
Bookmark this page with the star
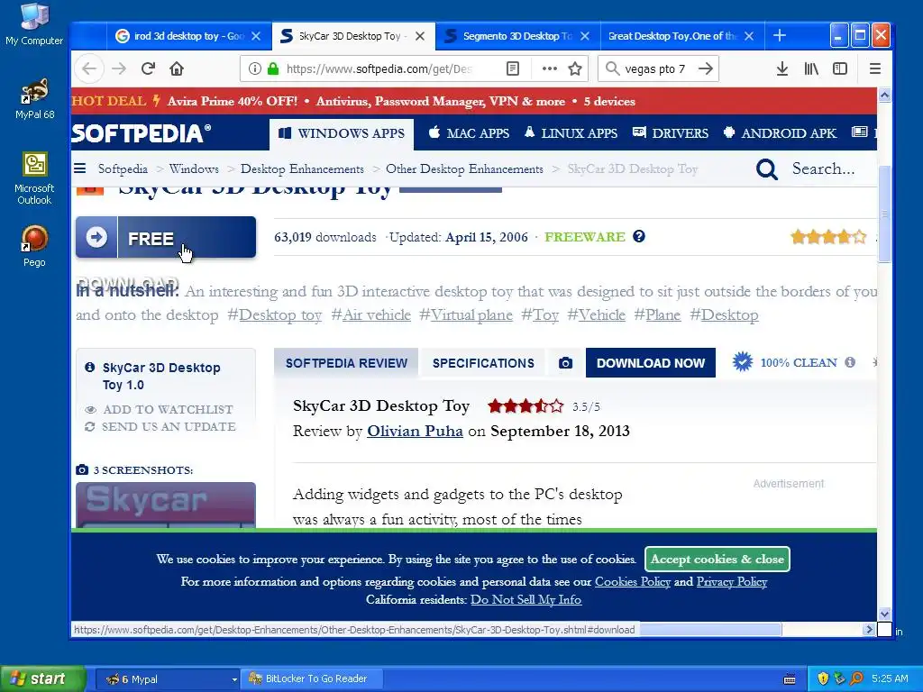coord(575,68)
